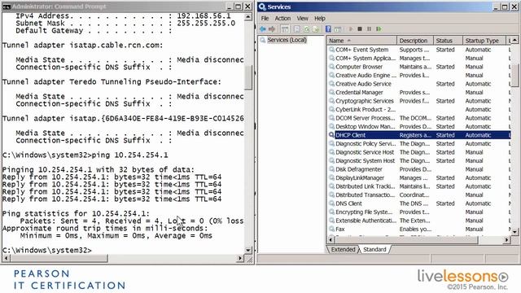Click the gear icon beside Cryptographic Services
Screen dimensions: 521x293
pyautogui.click(x=331, y=101)
